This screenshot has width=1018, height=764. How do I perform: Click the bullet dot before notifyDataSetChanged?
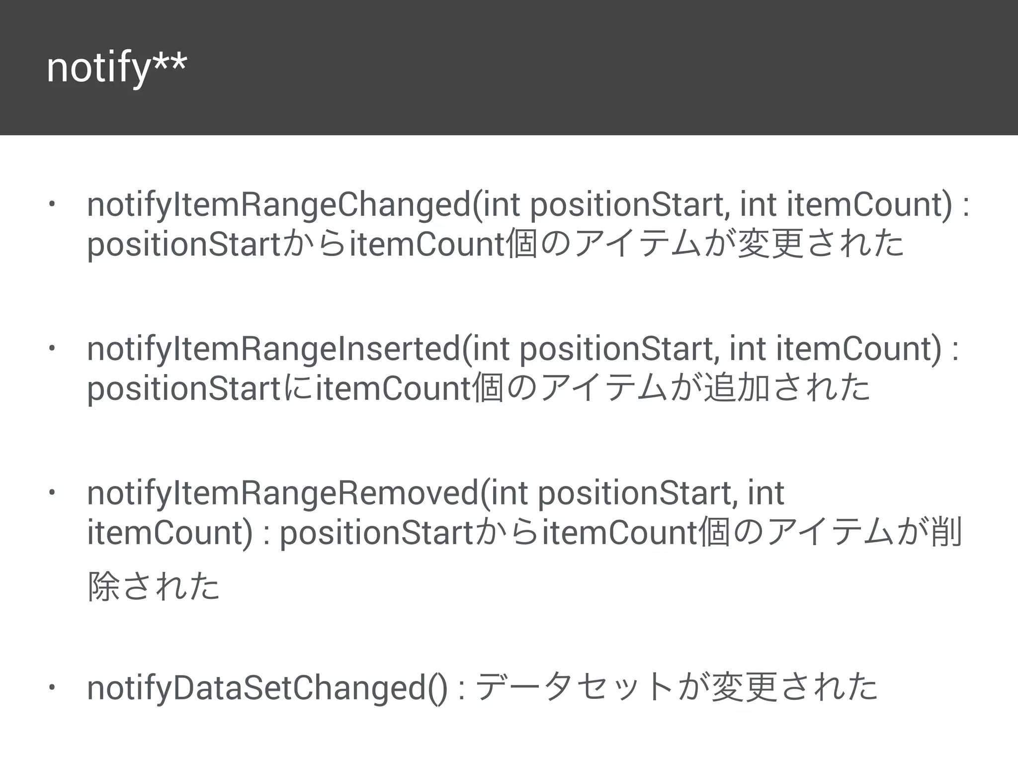pyautogui.click(x=51, y=687)
